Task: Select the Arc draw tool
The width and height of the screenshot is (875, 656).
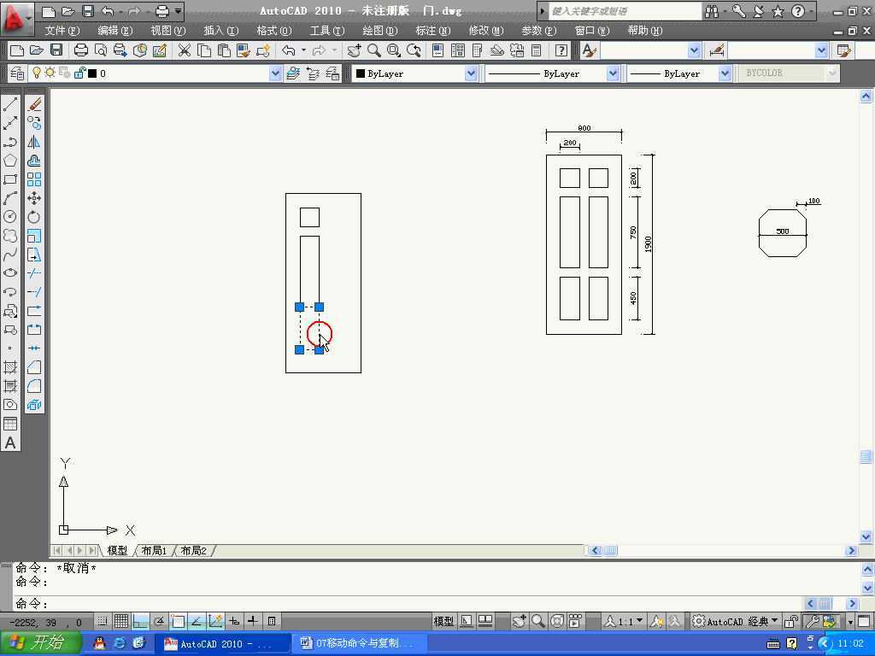Action: coord(10,198)
